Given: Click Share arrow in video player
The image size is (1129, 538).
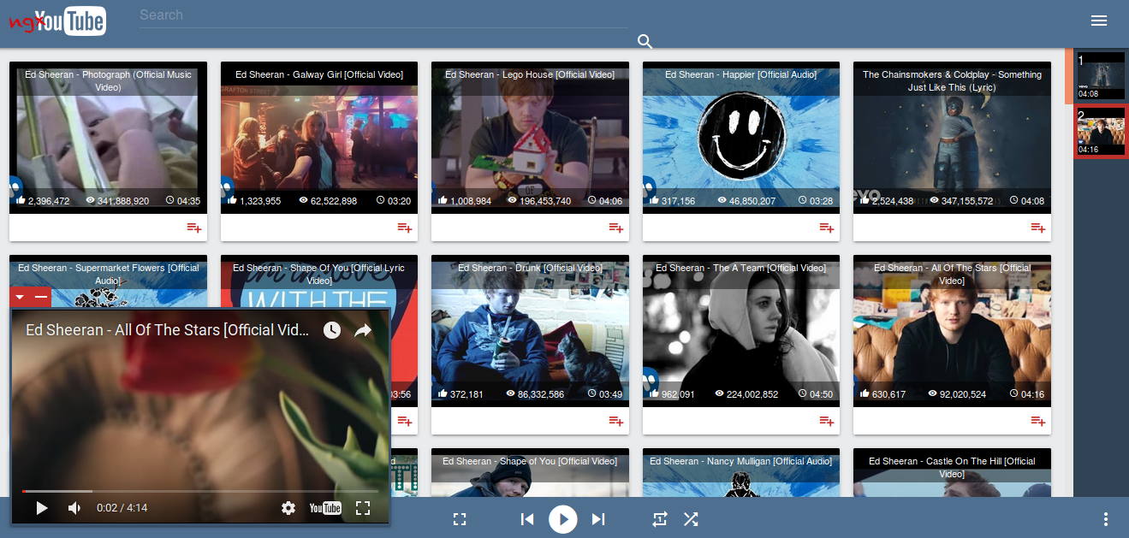Looking at the screenshot, I should click(x=363, y=330).
